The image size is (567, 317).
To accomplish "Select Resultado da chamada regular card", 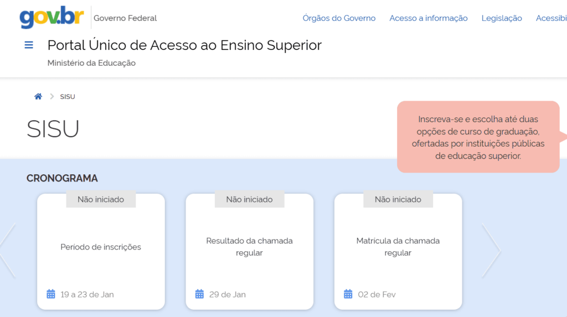I will (249, 247).
